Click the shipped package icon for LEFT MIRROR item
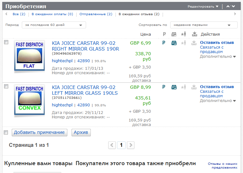 tap(174, 87)
